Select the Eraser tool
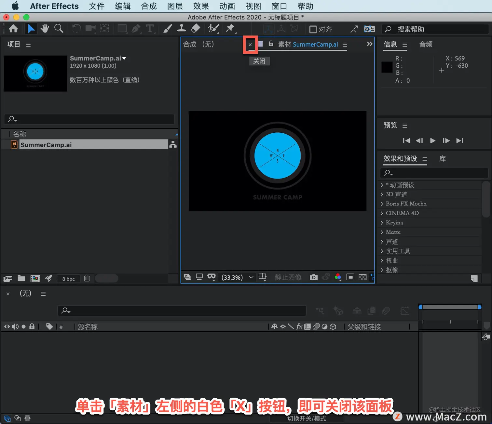Screen dimensions: 492x424 pyautogui.click(x=196, y=29)
